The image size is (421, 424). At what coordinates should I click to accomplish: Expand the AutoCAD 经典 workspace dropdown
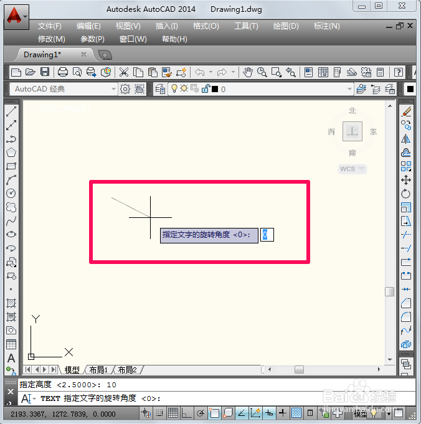(x=113, y=89)
